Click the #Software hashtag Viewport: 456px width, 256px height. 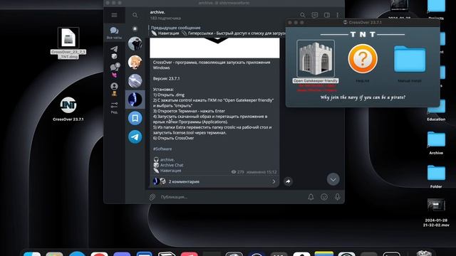[x=162, y=149]
